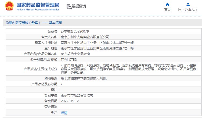The height and width of the screenshot is (118, 202).
Task: Click the 变更情况 field label
Action: (x=51, y=107)
